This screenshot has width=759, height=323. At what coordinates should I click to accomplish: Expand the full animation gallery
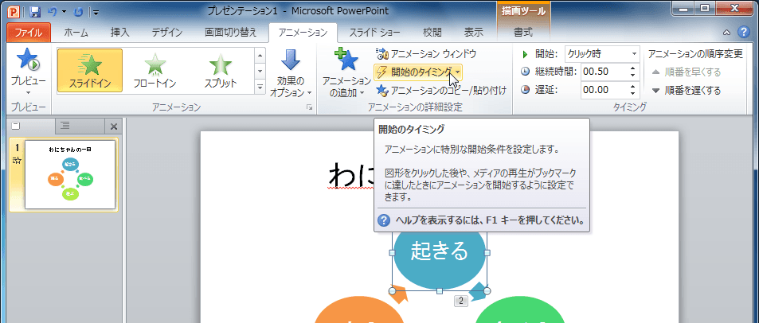(260, 87)
